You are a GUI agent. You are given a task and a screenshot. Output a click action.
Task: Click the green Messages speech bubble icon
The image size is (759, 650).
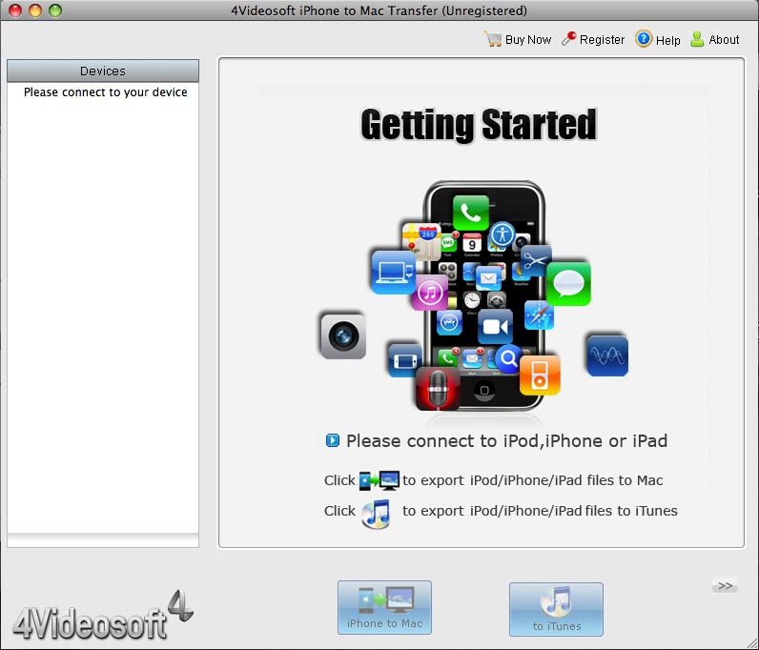click(568, 283)
